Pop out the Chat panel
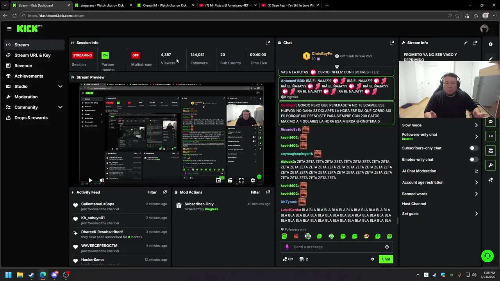The height and width of the screenshot is (281, 500). click(x=392, y=43)
